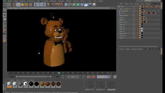Click the make editable icon in left sidebar

[4, 10]
